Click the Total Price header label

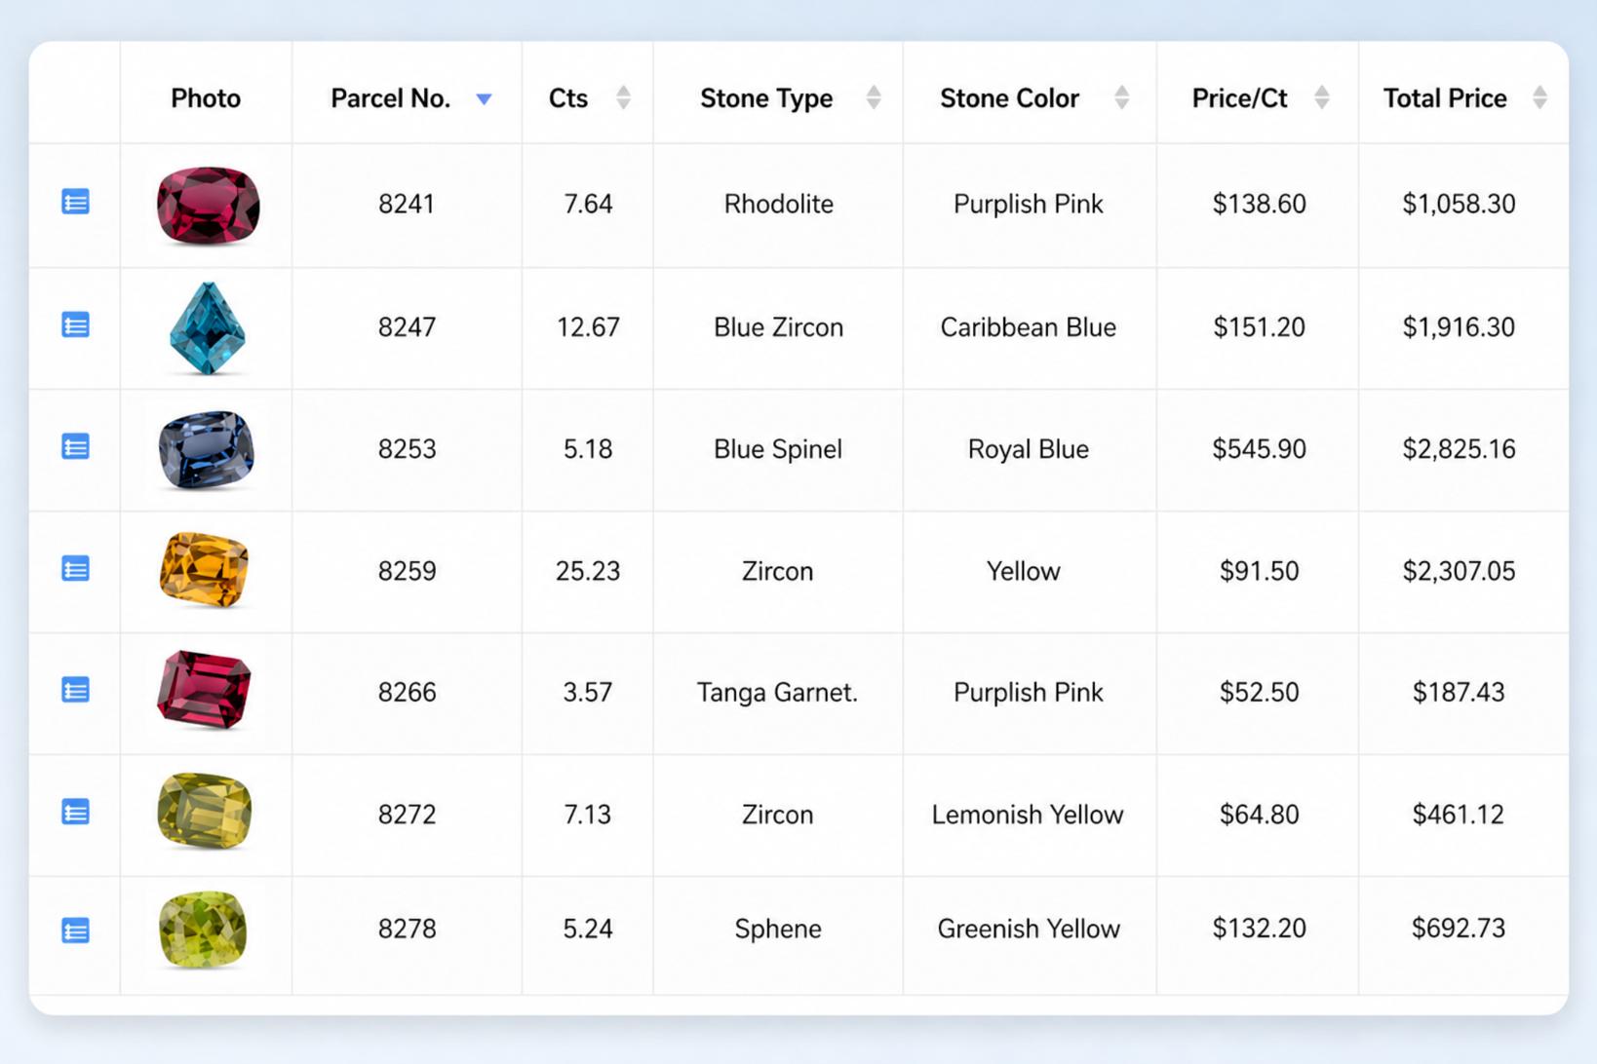coord(1445,97)
